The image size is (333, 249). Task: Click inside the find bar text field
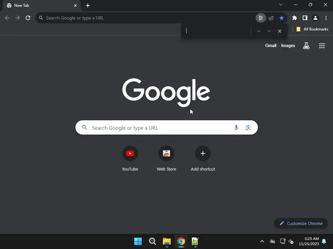coord(217,31)
